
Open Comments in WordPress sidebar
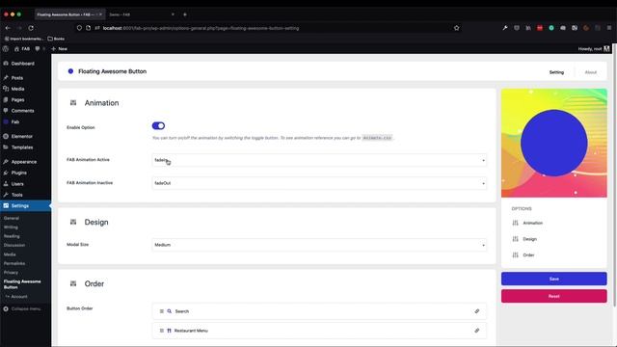coord(22,111)
